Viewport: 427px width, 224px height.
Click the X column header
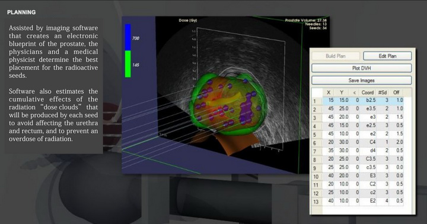click(x=329, y=93)
